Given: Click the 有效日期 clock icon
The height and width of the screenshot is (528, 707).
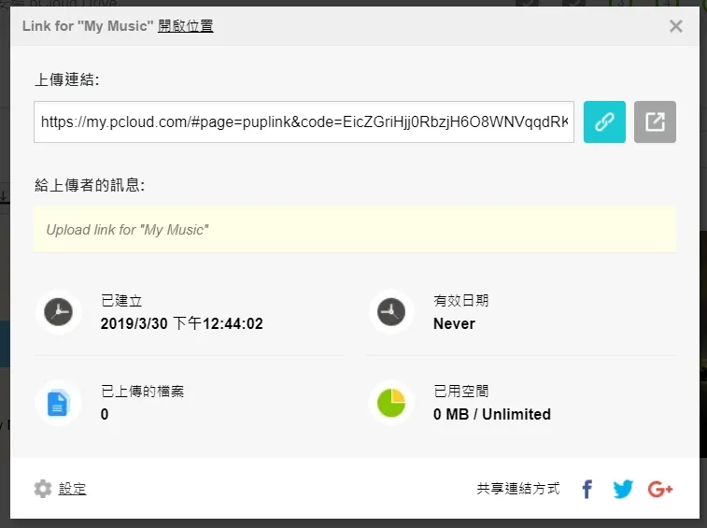Looking at the screenshot, I should (x=391, y=312).
